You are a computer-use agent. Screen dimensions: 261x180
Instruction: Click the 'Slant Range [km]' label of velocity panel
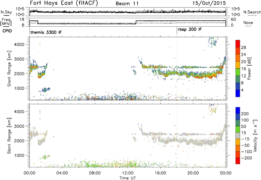9,135
